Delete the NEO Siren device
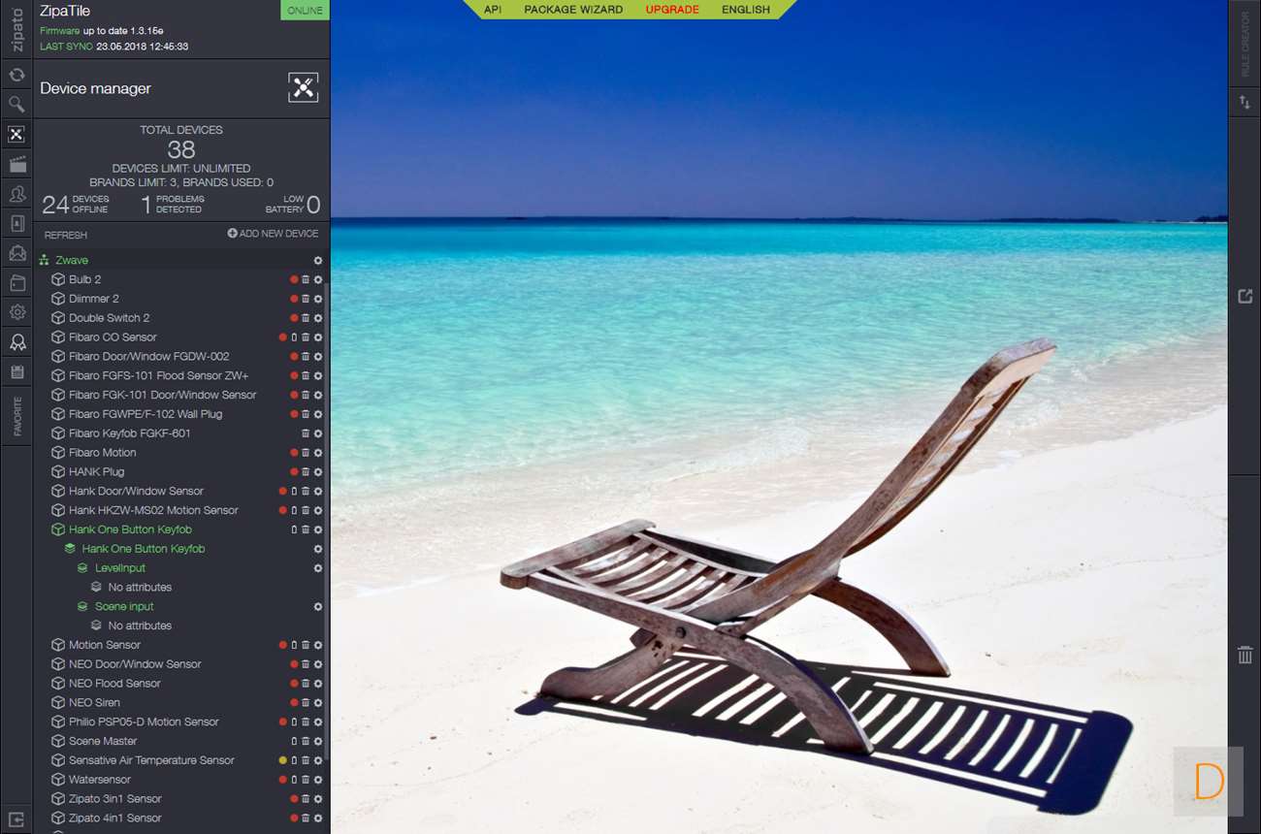 click(306, 703)
